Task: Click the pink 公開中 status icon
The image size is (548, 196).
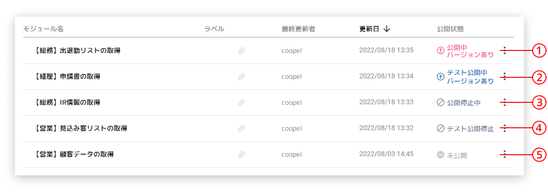Action: pyautogui.click(x=440, y=50)
